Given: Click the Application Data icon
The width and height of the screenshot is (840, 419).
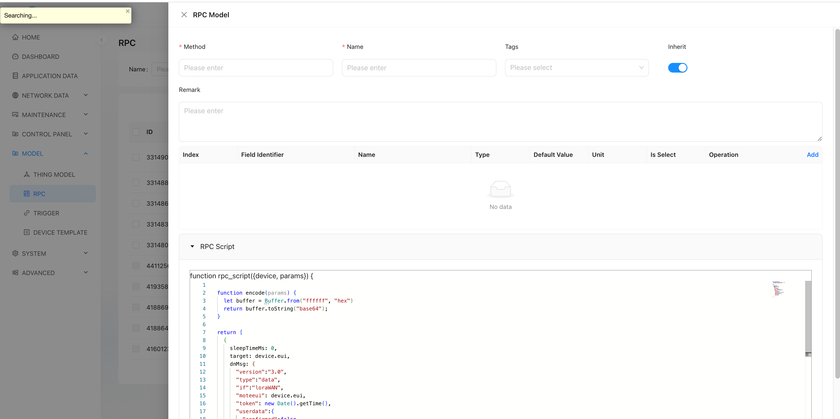Looking at the screenshot, I should click(x=15, y=76).
